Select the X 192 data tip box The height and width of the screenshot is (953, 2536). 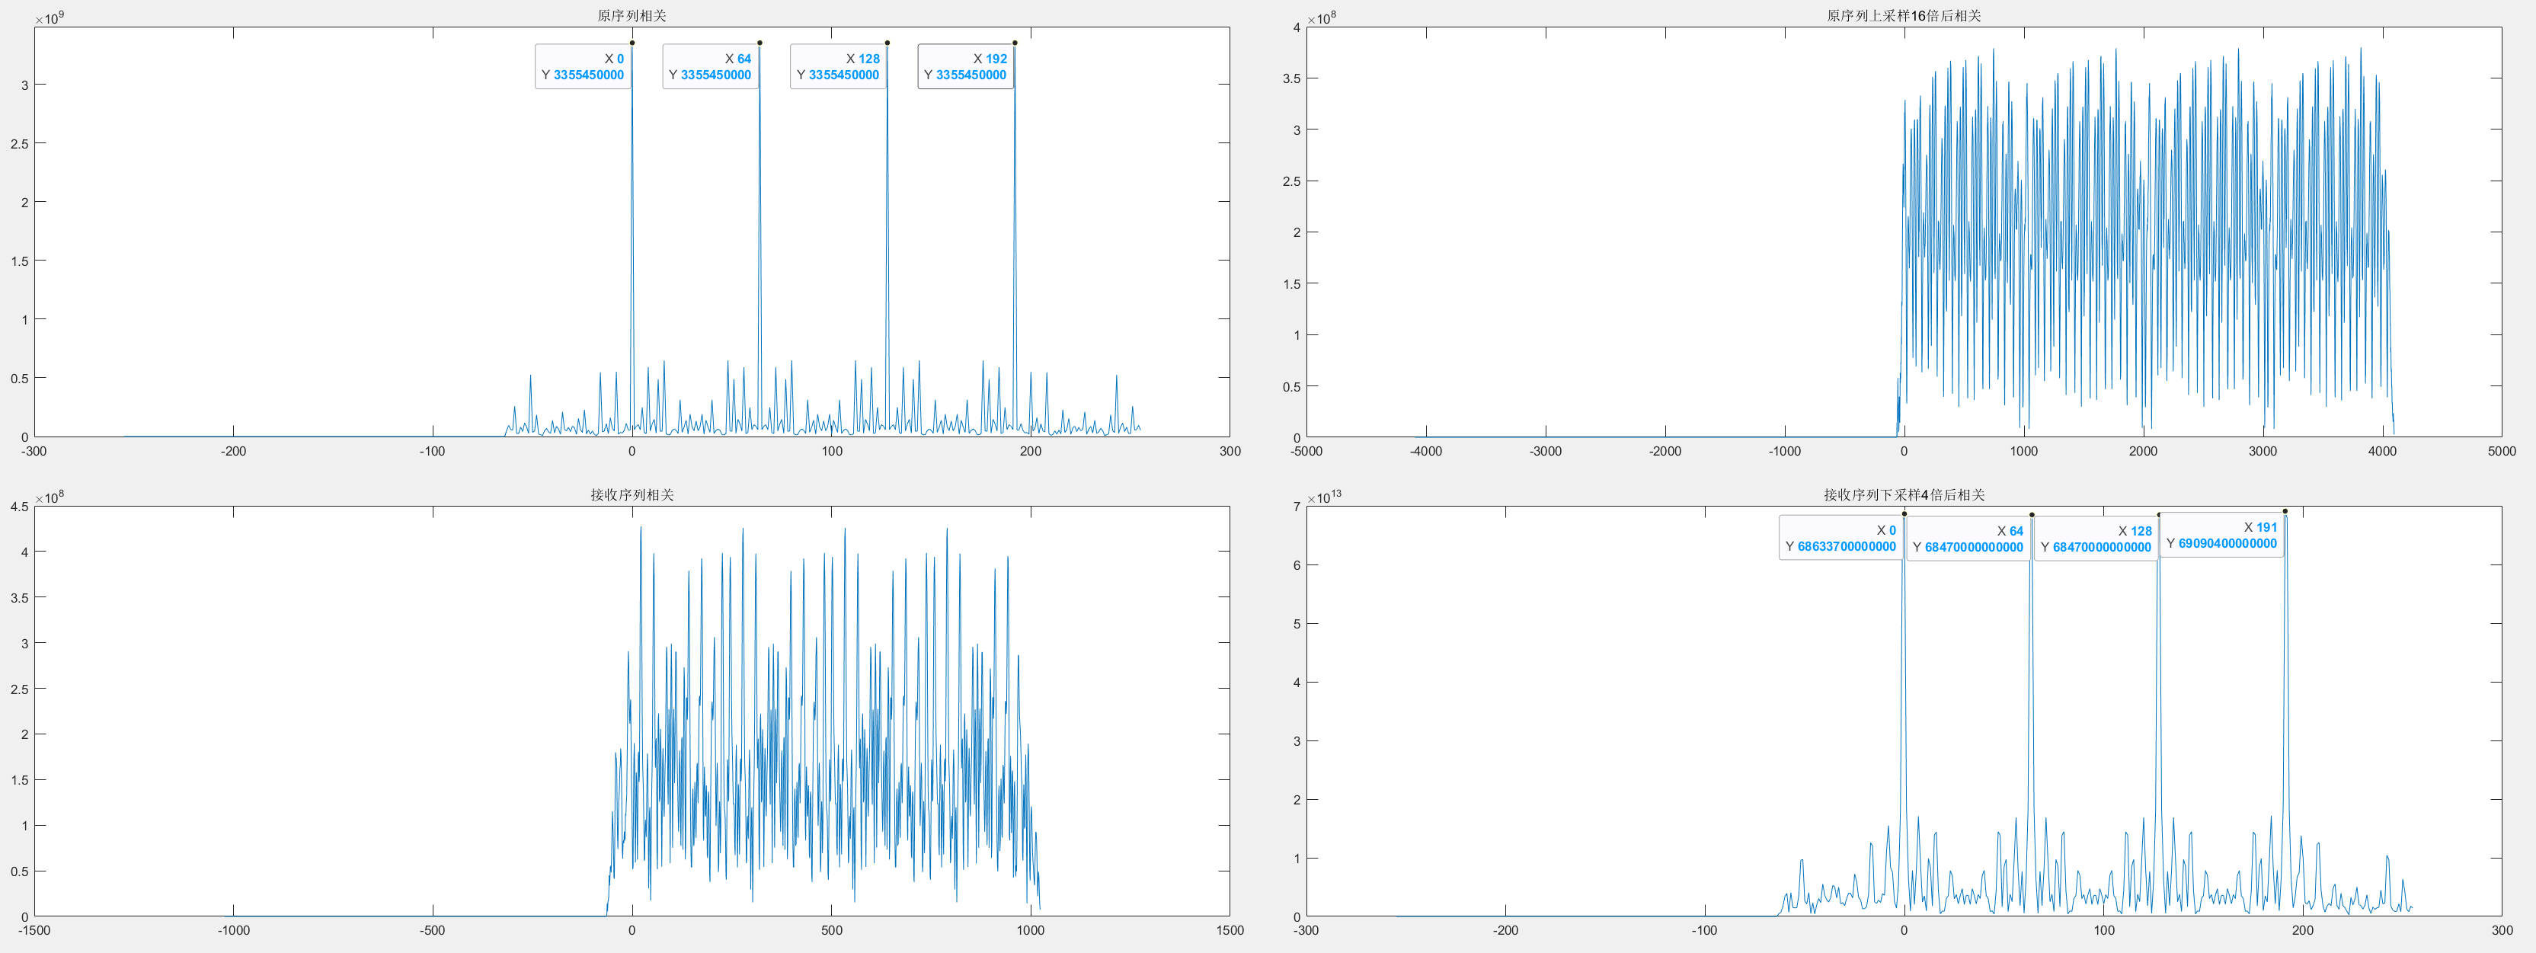tap(964, 67)
